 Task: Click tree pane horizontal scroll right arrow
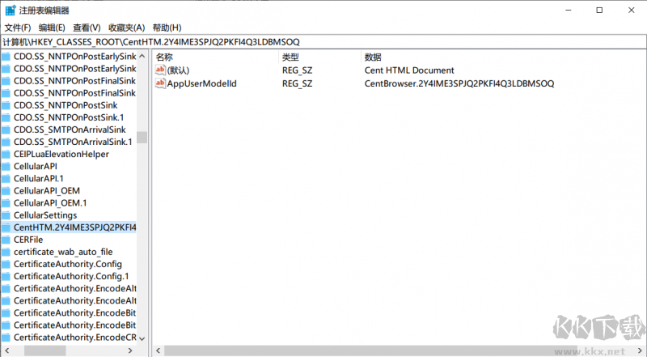coord(130,351)
